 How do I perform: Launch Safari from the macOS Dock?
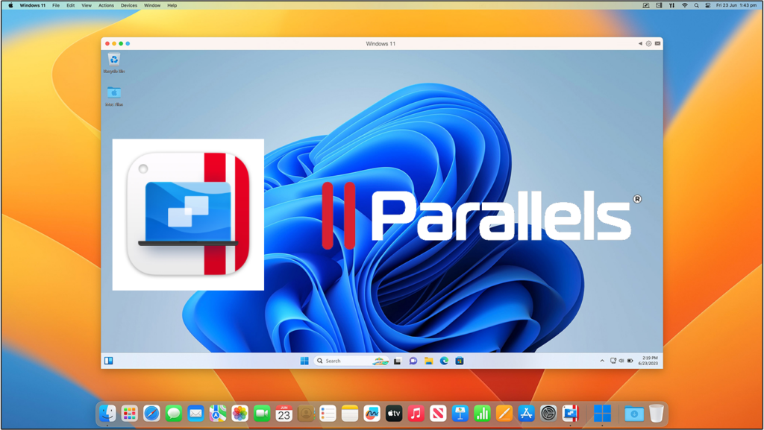tap(151, 413)
